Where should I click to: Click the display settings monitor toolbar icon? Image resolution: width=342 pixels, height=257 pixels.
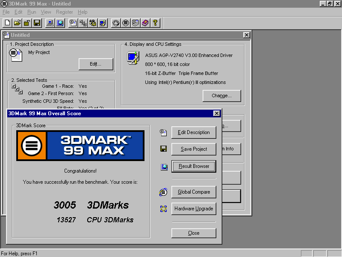(x=103, y=23)
